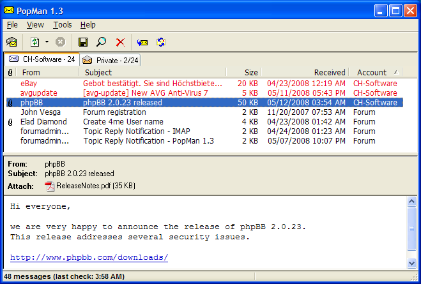421x284 pixels.
Task: Click the 05/07/2008 10:07 PM received date
Action: 307,141
